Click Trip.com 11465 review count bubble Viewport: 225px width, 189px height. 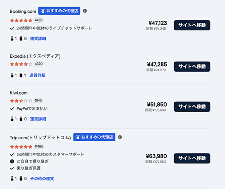point(39,146)
